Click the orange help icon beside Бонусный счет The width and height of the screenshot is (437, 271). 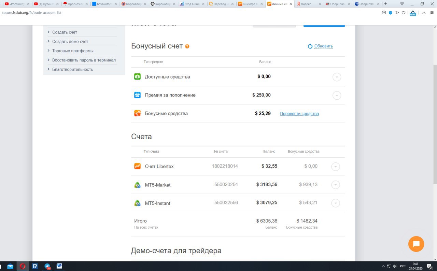coord(187,46)
